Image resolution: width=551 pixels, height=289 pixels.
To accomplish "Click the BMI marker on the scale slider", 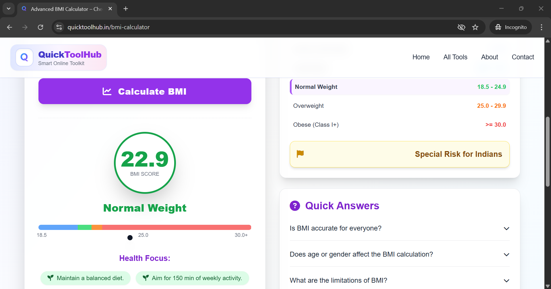I will click(x=130, y=237).
